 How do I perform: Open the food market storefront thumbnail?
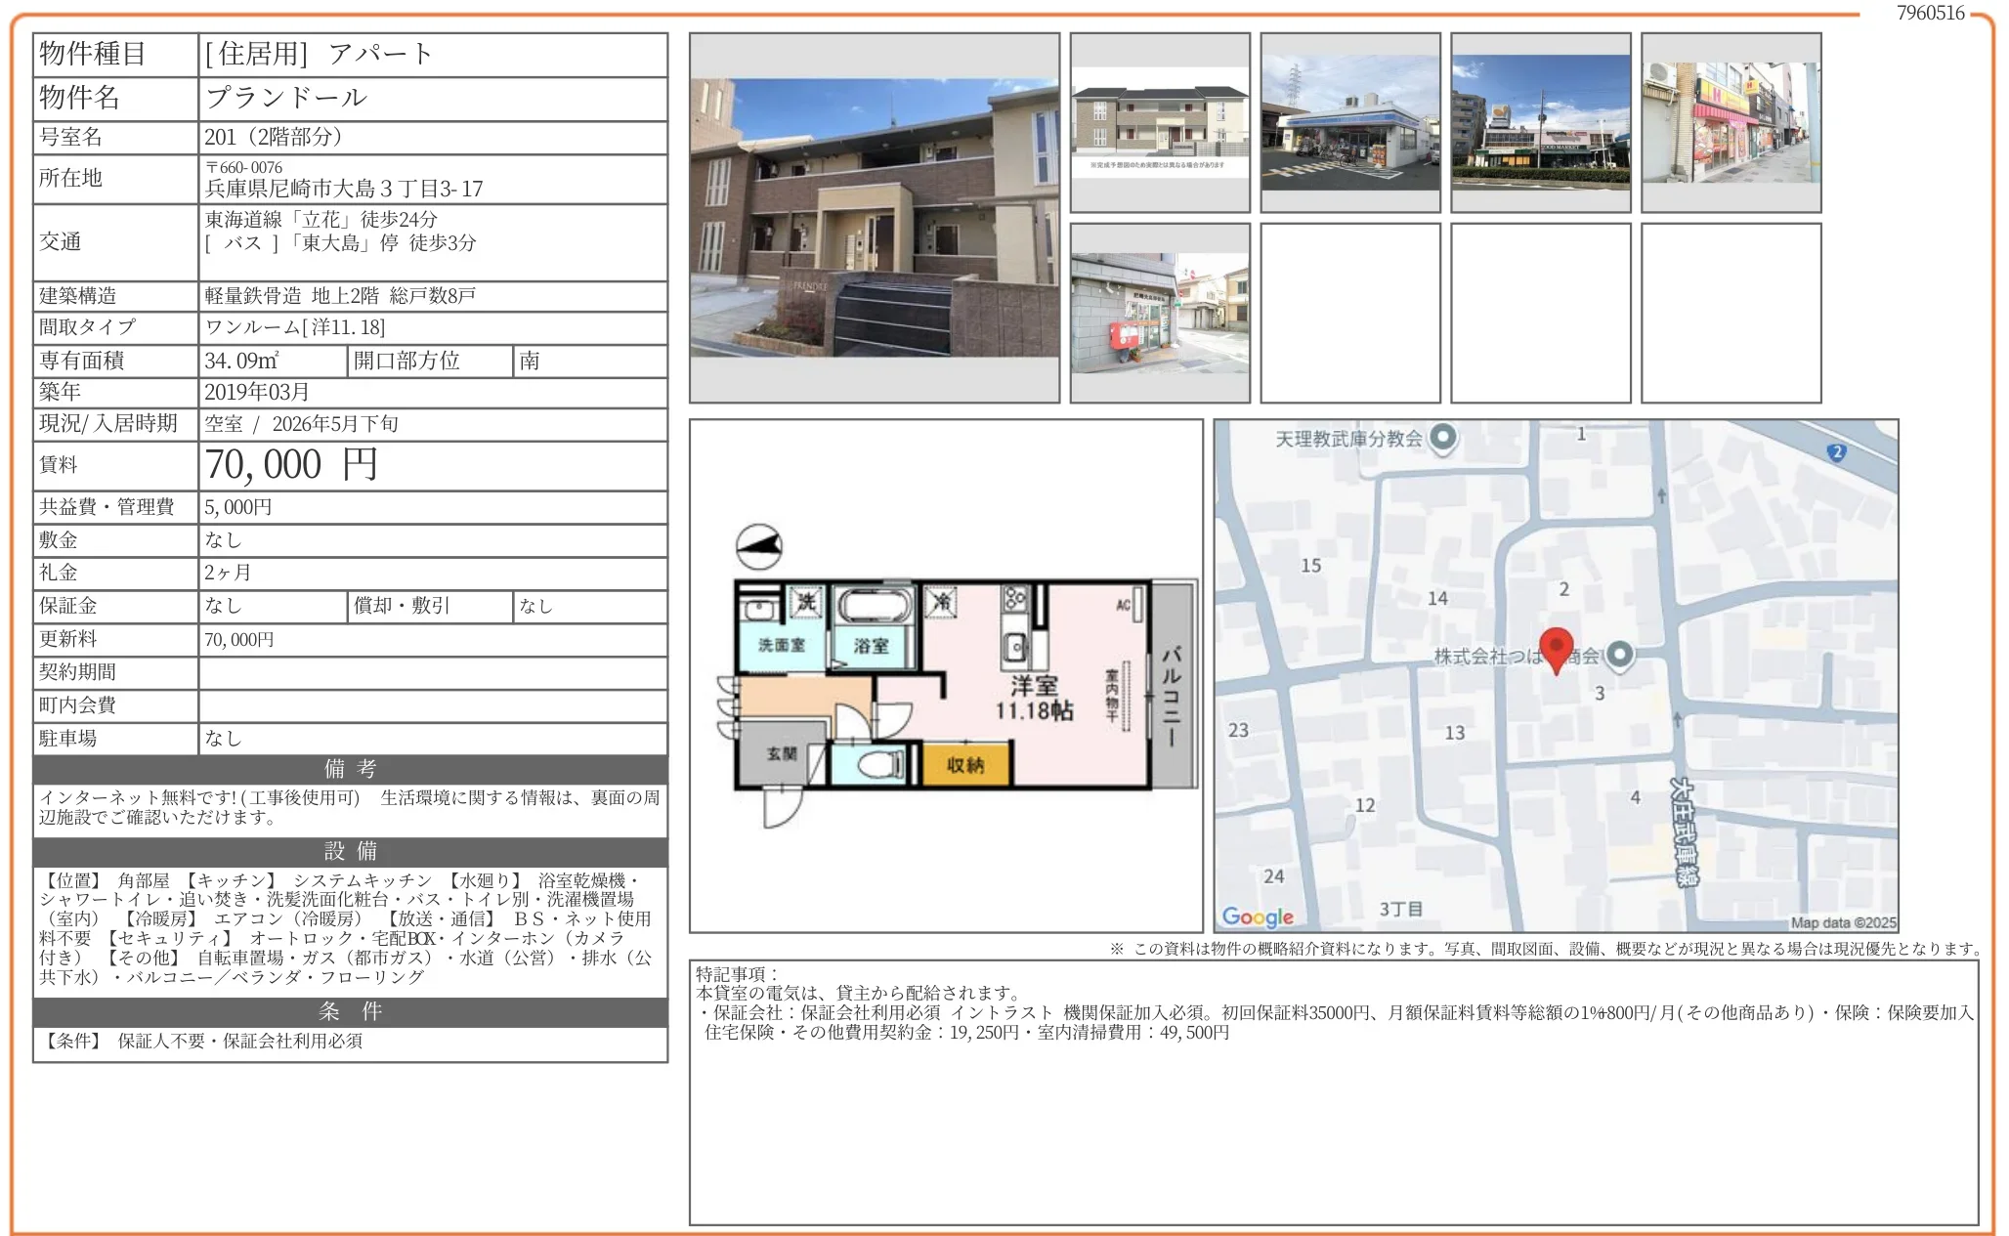pyautogui.click(x=1540, y=123)
